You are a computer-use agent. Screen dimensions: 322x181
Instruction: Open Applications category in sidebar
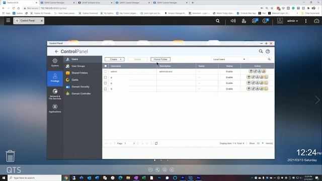(x=55, y=109)
